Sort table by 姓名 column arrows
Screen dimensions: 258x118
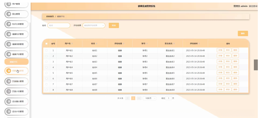pos(96,43)
